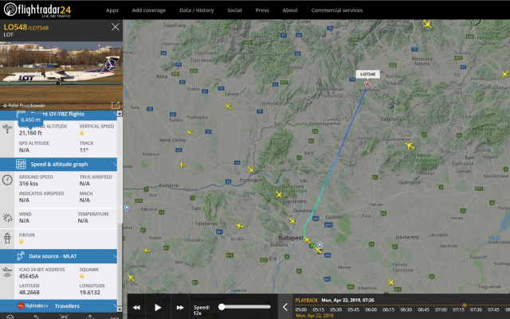This screenshot has height=319, width=510.
Task: Click the FIR/UIR control tower icon
Action: pos(7,238)
